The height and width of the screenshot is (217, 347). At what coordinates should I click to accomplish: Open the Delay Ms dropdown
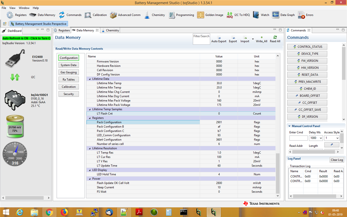320,138
